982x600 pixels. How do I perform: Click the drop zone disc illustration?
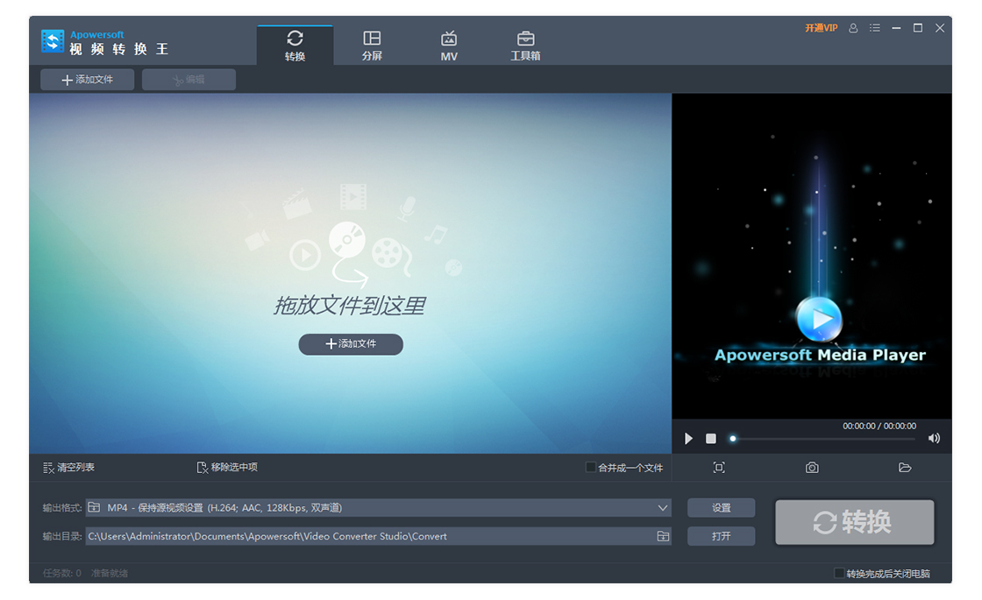[x=347, y=239]
